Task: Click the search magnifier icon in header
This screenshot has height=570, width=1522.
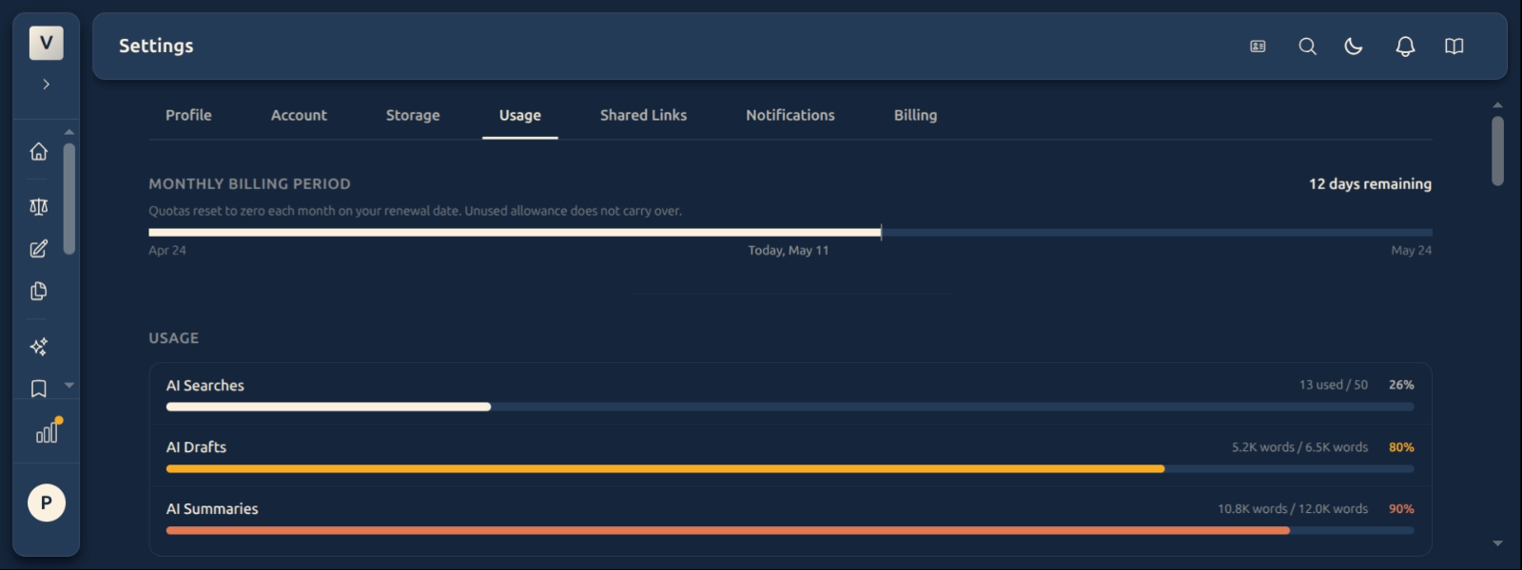Action: pyautogui.click(x=1308, y=46)
